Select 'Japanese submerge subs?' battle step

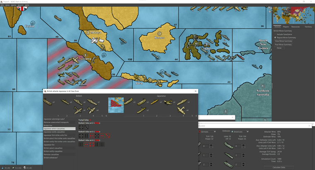59,119
